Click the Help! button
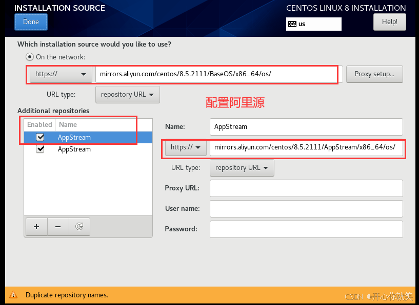This screenshot has height=305, width=419. pos(389,22)
